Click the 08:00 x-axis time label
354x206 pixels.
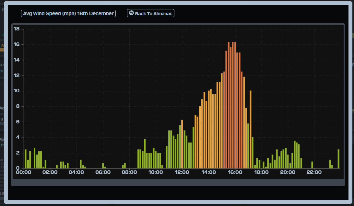(x=129, y=172)
